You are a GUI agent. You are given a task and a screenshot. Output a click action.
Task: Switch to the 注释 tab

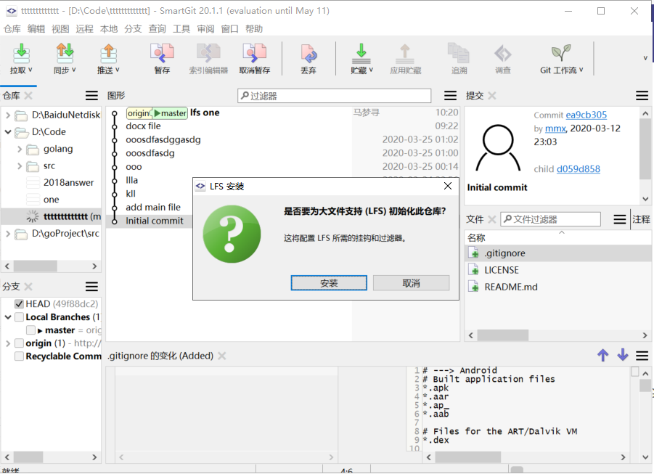coord(641,219)
